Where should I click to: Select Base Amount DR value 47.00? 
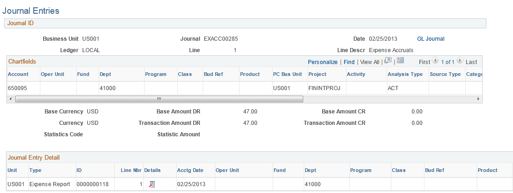[x=250, y=112]
